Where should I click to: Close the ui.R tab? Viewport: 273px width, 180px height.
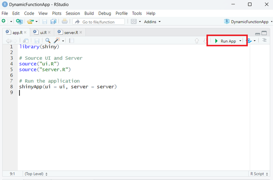(x=49, y=33)
